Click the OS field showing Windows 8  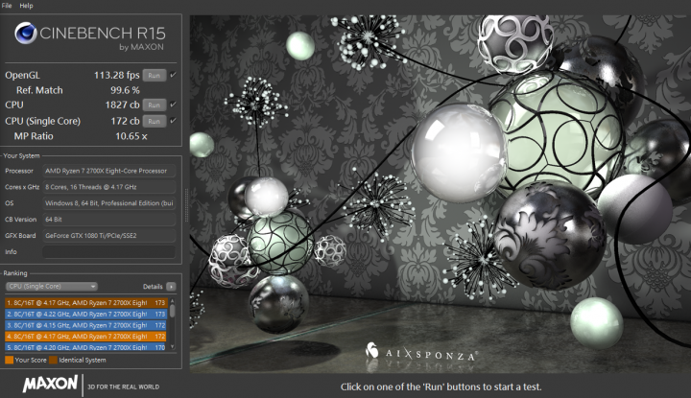pyautogui.click(x=108, y=203)
